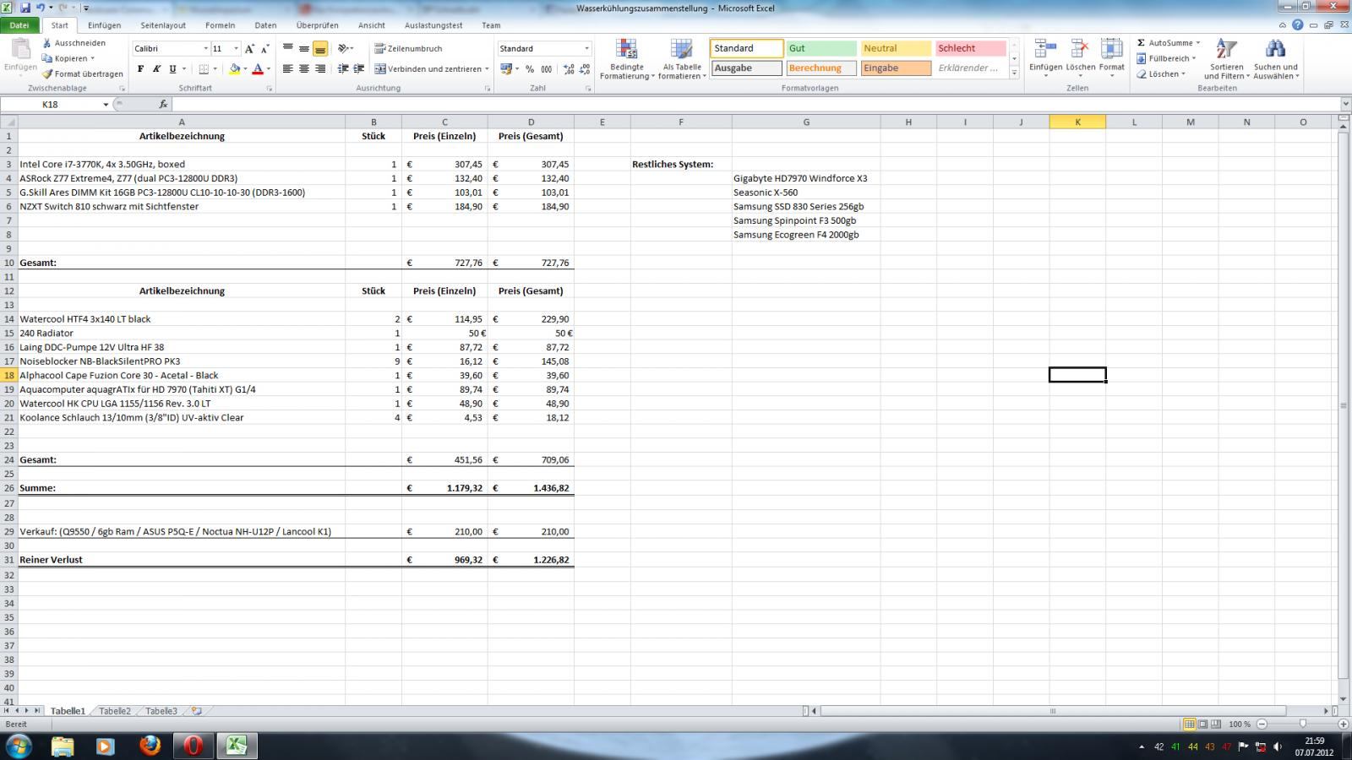Switch to the Seitenlayout ribbon tab

click(x=163, y=25)
